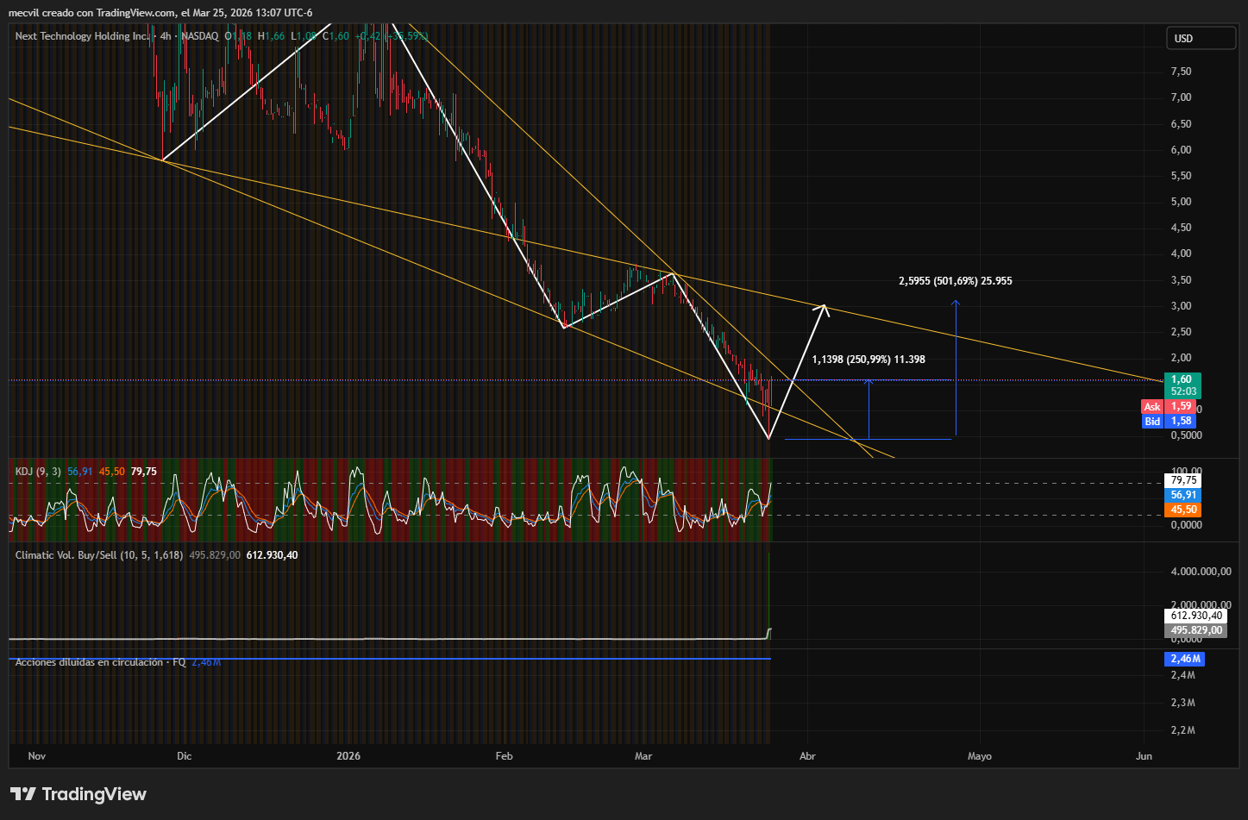1248x820 pixels.
Task: Click the 5,00 price scale label
Action: (1181, 202)
